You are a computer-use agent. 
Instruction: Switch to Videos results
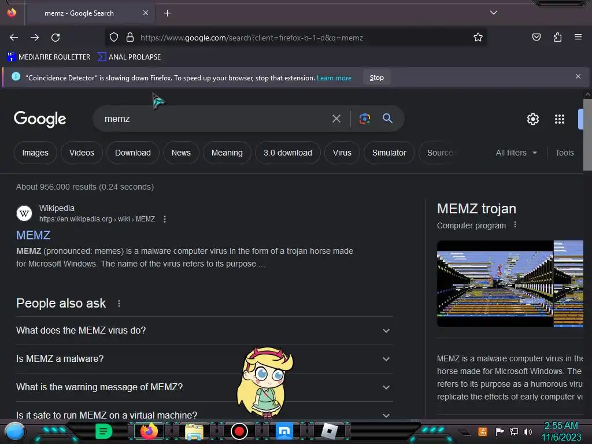(82, 153)
